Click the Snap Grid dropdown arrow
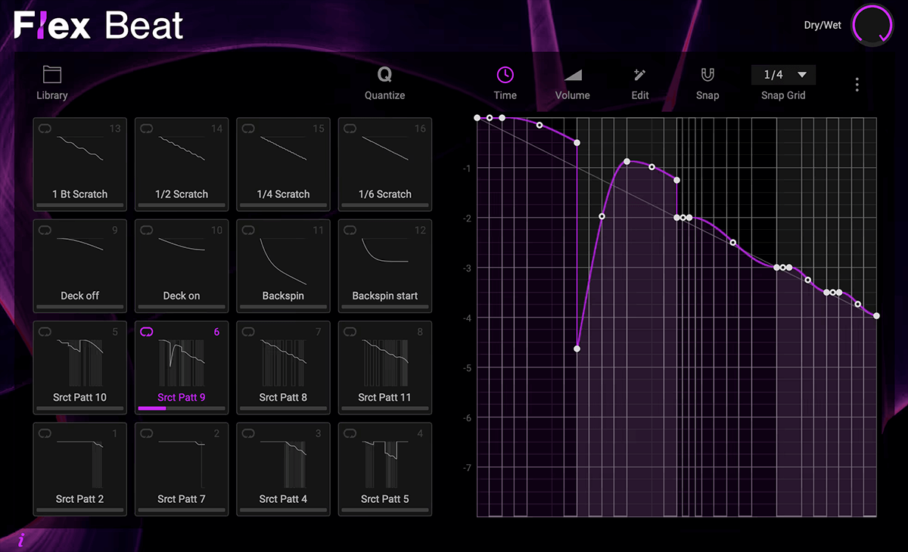 pyautogui.click(x=802, y=75)
